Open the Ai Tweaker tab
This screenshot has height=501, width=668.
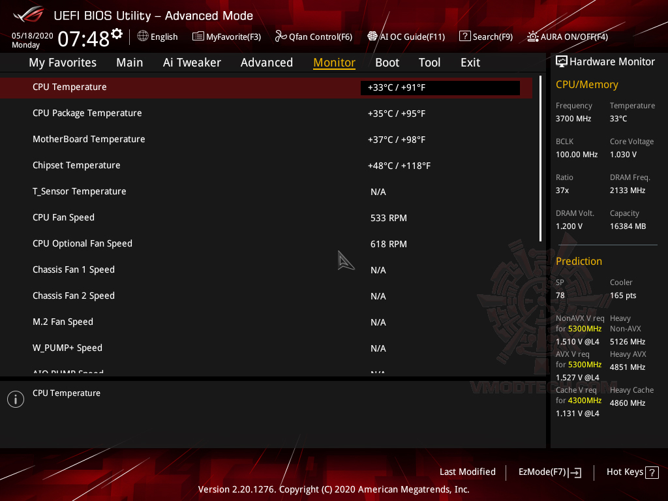pos(192,63)
